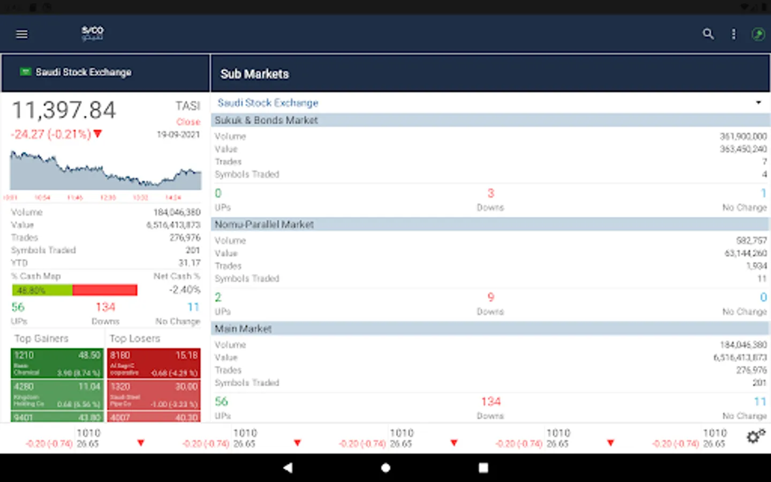Tap Android back button

point(288,468)
